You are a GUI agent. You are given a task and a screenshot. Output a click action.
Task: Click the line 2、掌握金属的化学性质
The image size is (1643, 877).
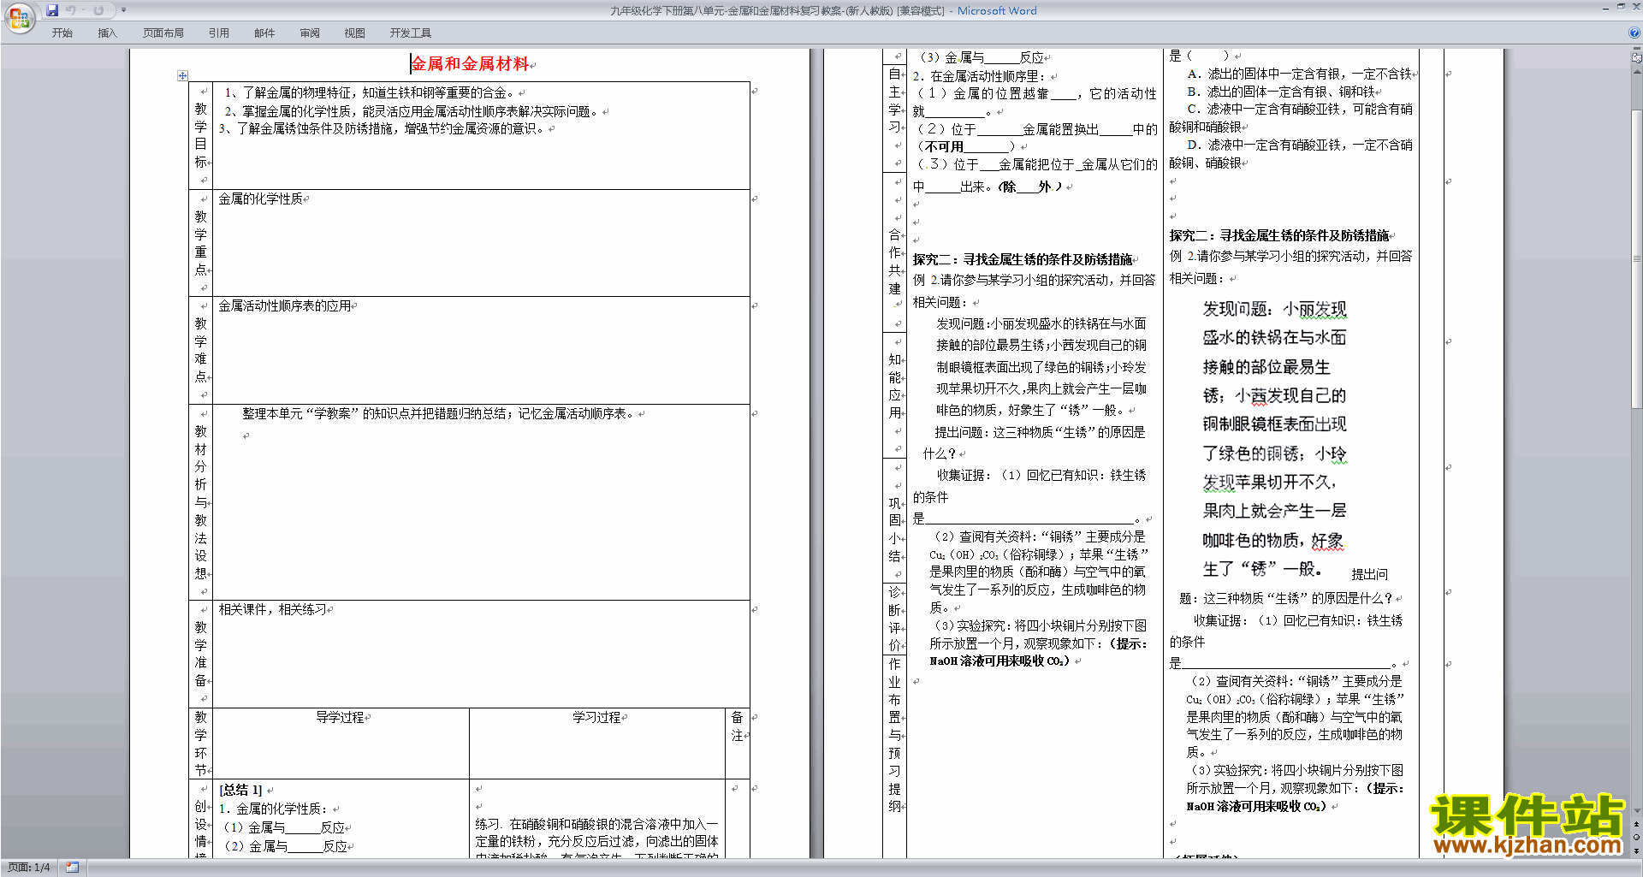pos(412,111)
